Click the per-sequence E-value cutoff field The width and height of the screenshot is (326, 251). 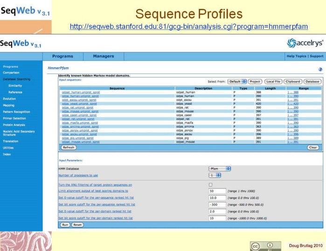pos(217,198)
